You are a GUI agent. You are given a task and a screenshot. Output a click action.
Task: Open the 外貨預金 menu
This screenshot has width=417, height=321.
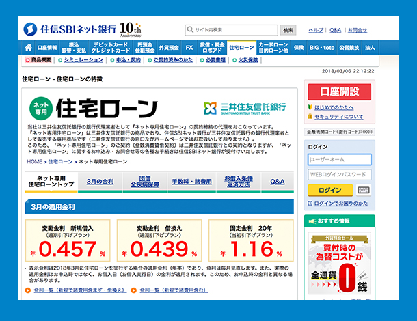point(169,48)
